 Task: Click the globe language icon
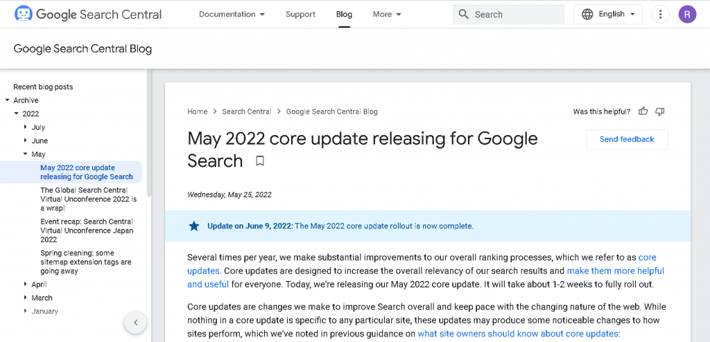coord(587,14)
